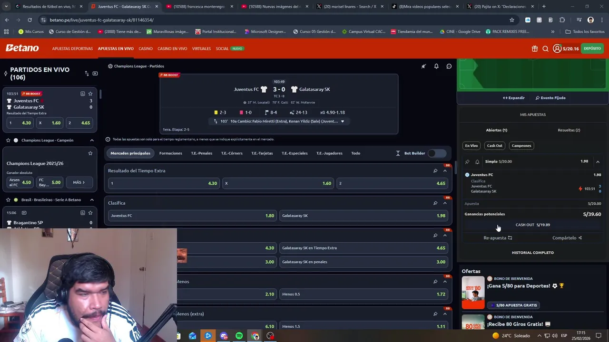Select Galatasaray SK Clasifica odds 1.98

click(364, 216)
